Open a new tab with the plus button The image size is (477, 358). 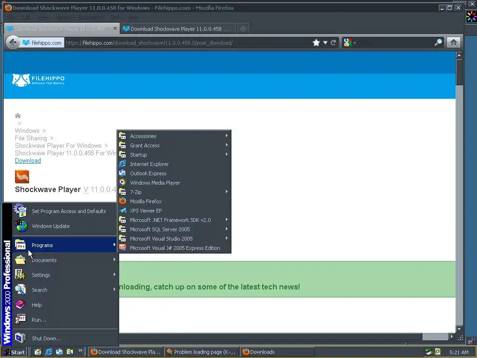point(243,28)
